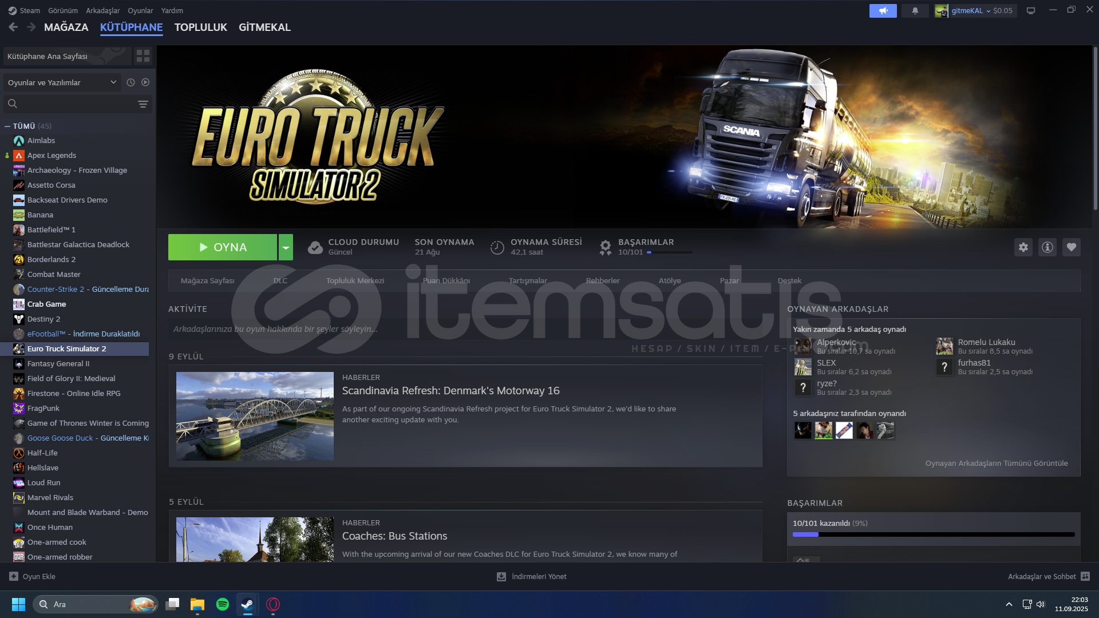Screen dimensions: 1099x618
Task: Click the green OYNA play button
Action: [x=223, y=247]
